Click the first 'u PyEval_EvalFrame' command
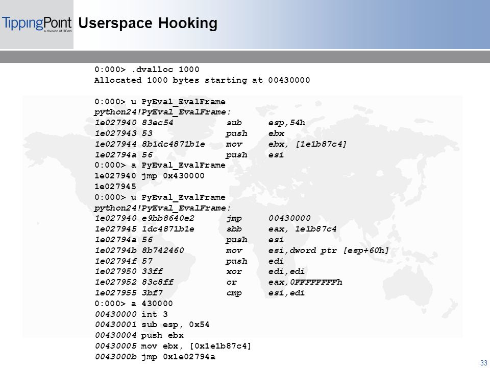Image resolution: width=490 pixels, height=368 pixels. 160,102
